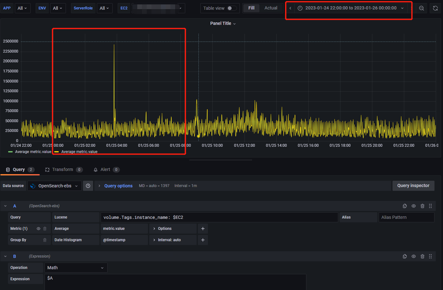Toggle visibility of query B
The width and height of the screenshot is (443, 290).
pyautogui.click(x=414, y=256)
